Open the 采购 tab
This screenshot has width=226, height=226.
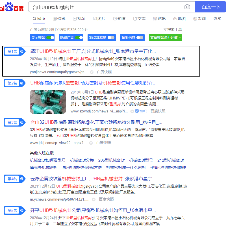(199, 19)
